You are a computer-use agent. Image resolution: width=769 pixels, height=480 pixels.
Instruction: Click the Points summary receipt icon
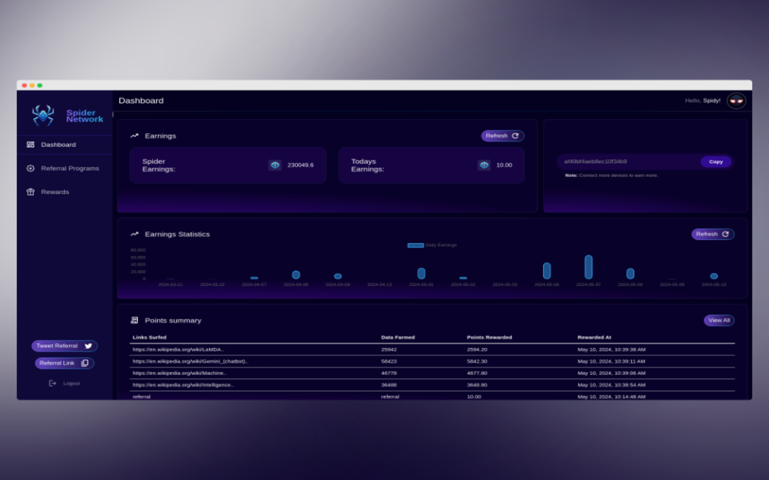click(x=135, y=320)
